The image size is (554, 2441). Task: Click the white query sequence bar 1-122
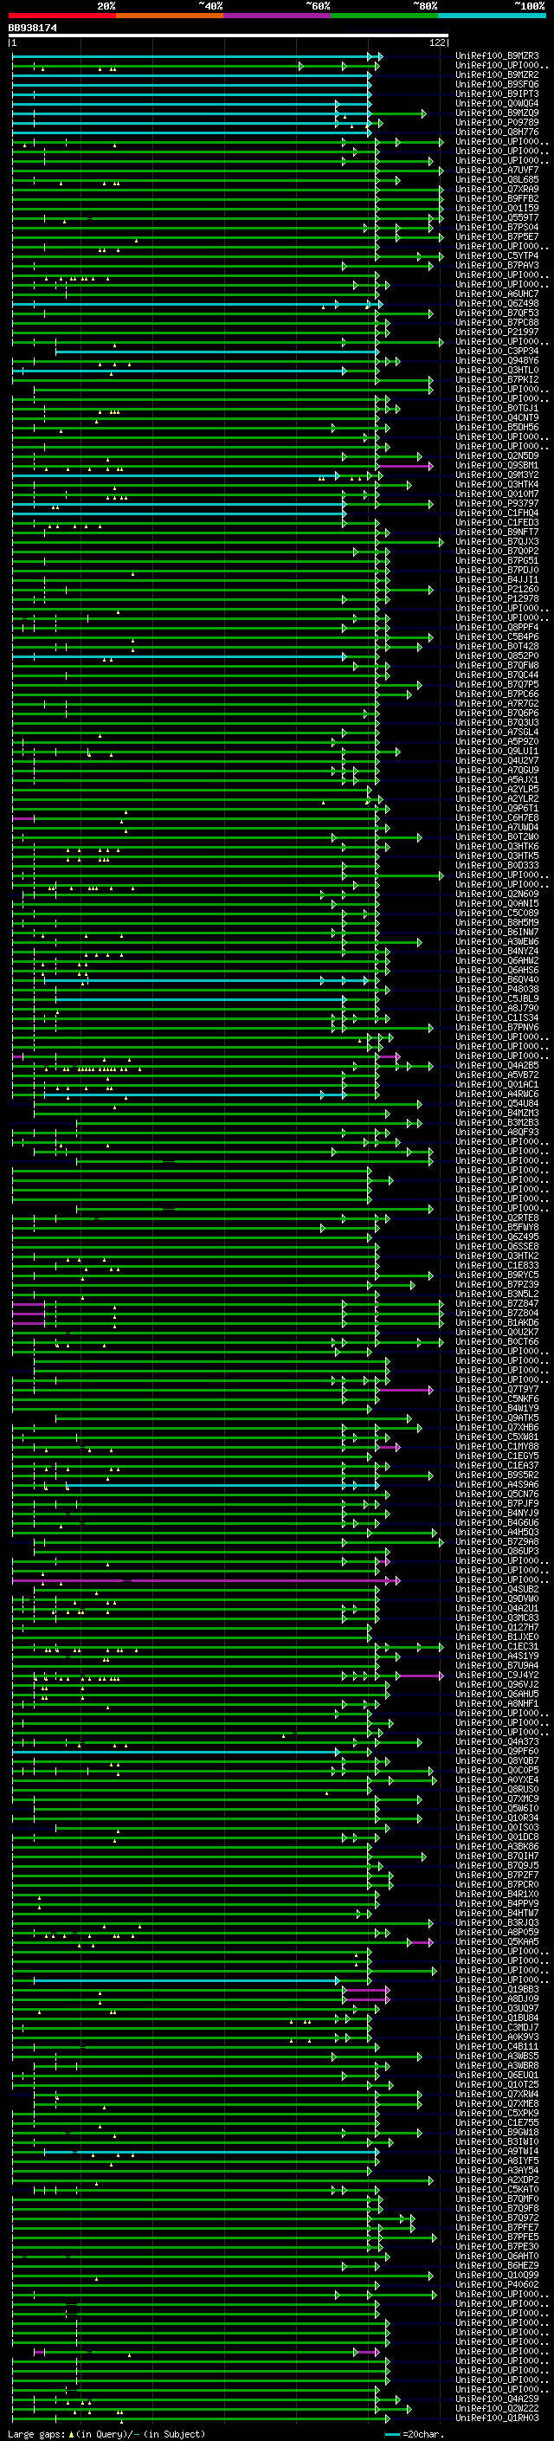click(229, 36)
